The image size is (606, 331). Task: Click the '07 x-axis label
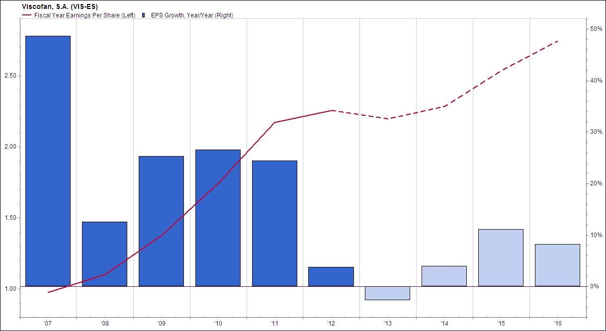pos(48,324)
